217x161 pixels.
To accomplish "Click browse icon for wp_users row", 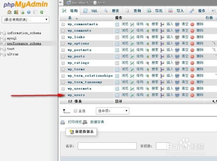I will click(x=117, y=95).
